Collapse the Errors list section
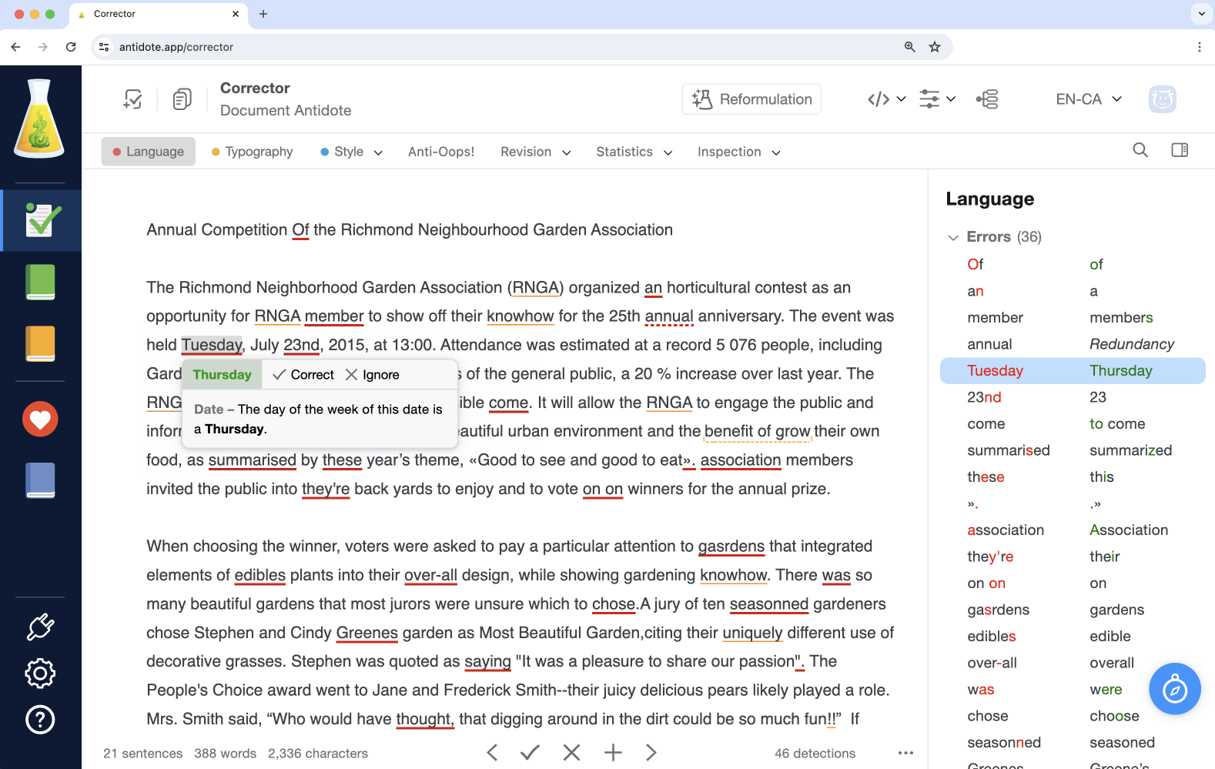The width and height of the screenshot is (1215, 769). [953, 237]
